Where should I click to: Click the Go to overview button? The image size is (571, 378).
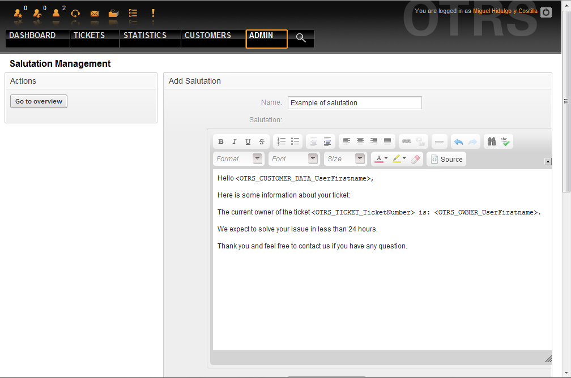pyautogui.click(x=39, y=101)
